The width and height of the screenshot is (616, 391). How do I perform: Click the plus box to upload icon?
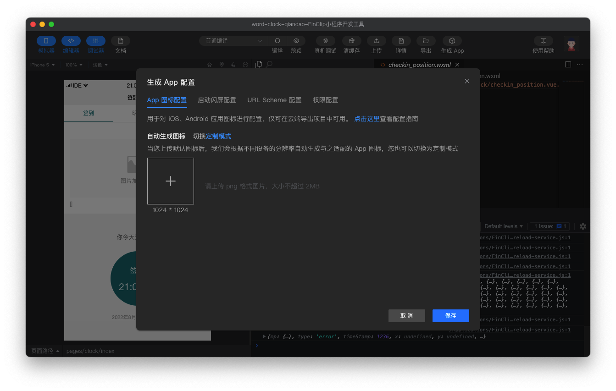coord(171,181)
